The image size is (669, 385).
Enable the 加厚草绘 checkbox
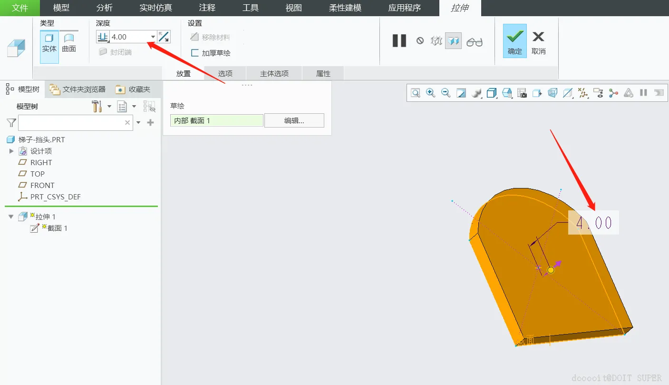(194, 53)
